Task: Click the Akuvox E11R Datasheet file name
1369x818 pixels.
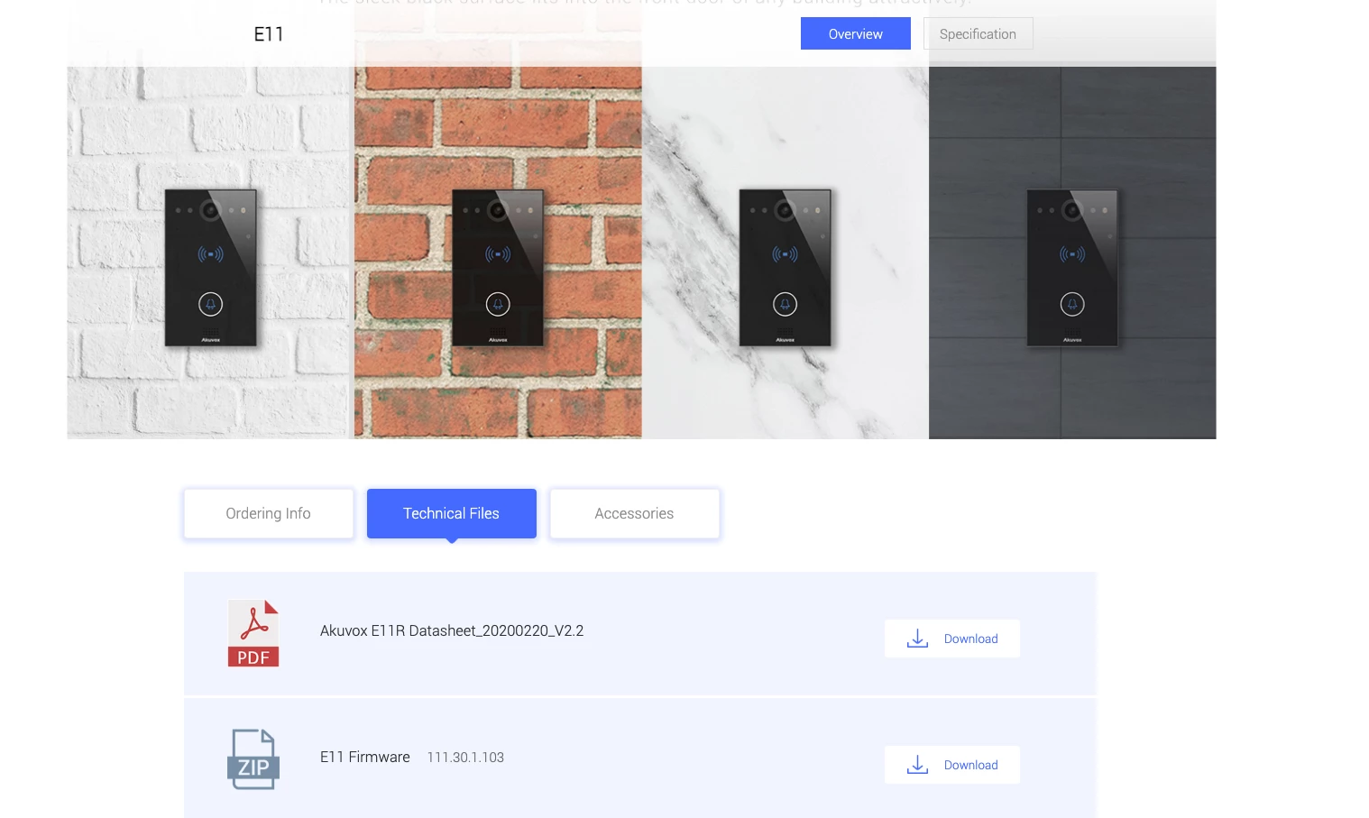Action: [x=451, y=630]
